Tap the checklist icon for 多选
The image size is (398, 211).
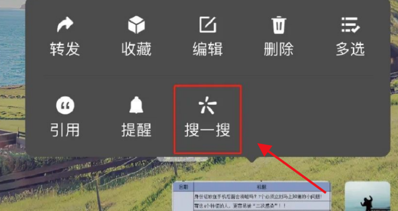click(x=350, y=24)
